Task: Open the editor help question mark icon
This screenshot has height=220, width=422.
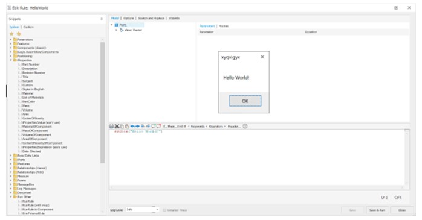Action: 245,127
